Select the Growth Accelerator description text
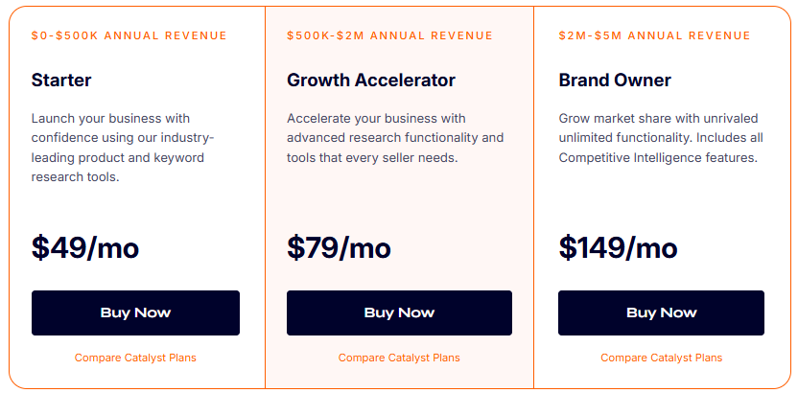 [x=395, y=138]
